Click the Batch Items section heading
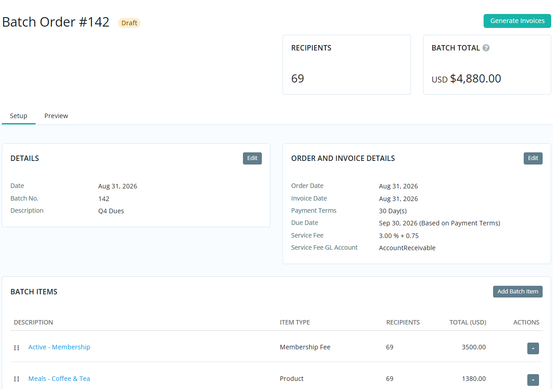 pos(34,292)
